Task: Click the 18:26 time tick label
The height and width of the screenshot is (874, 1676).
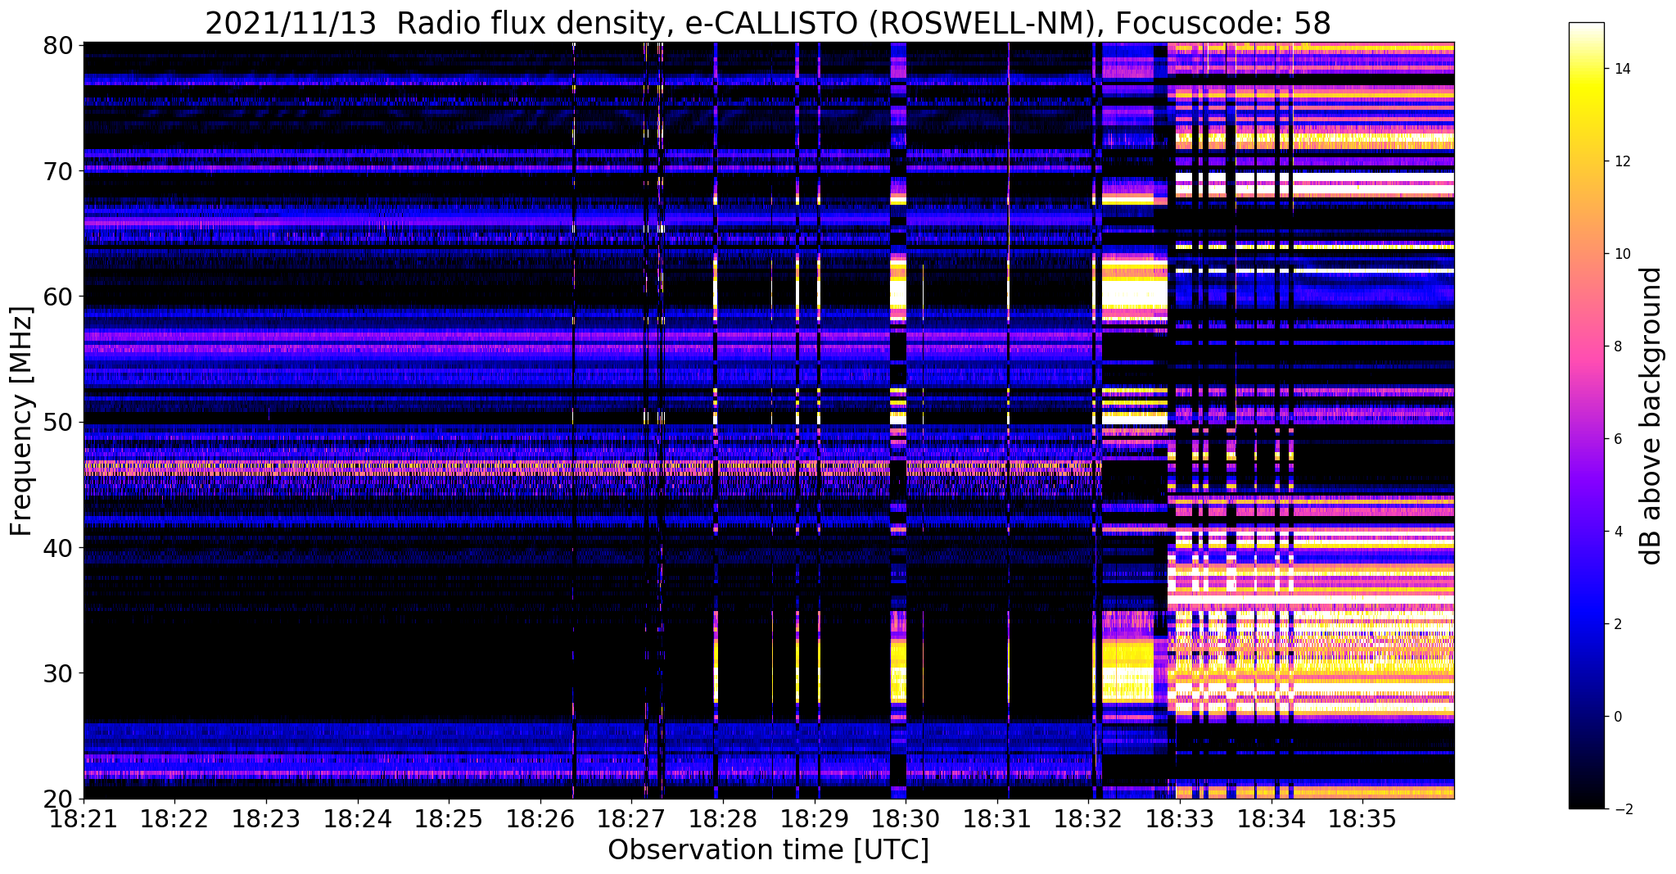Action: (x=540, y=818)
